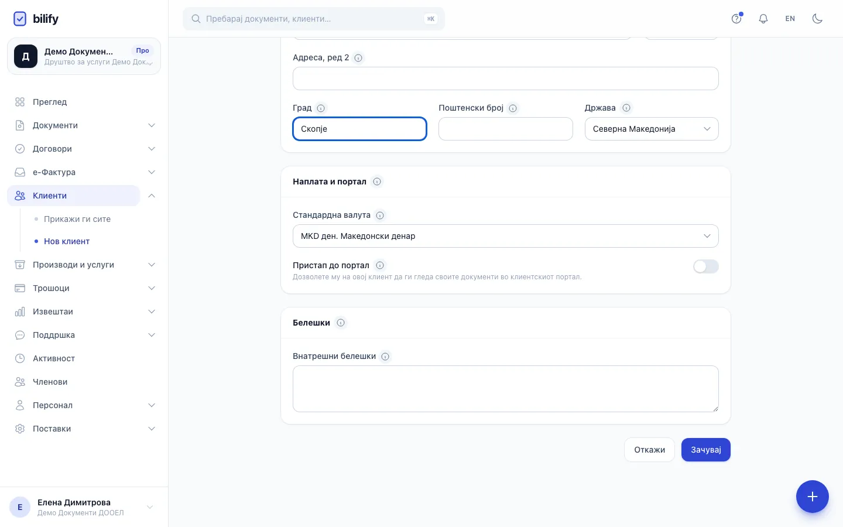Image resolution: width=843 pixels, height=527 pixels.
Task: Click the search magnifier icon
Action: click(x=196, y=19)
